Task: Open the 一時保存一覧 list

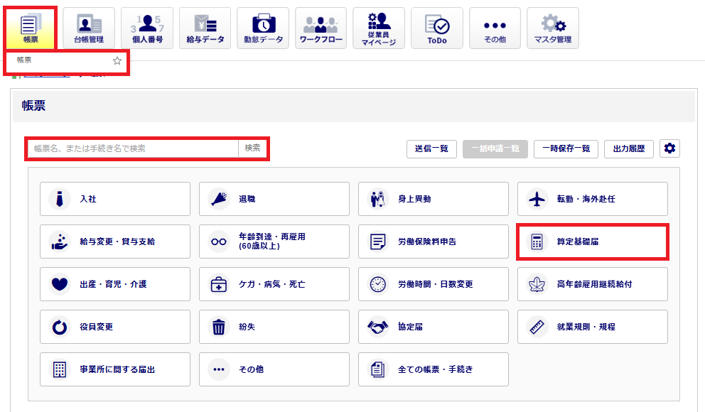Action: point(566,148)
